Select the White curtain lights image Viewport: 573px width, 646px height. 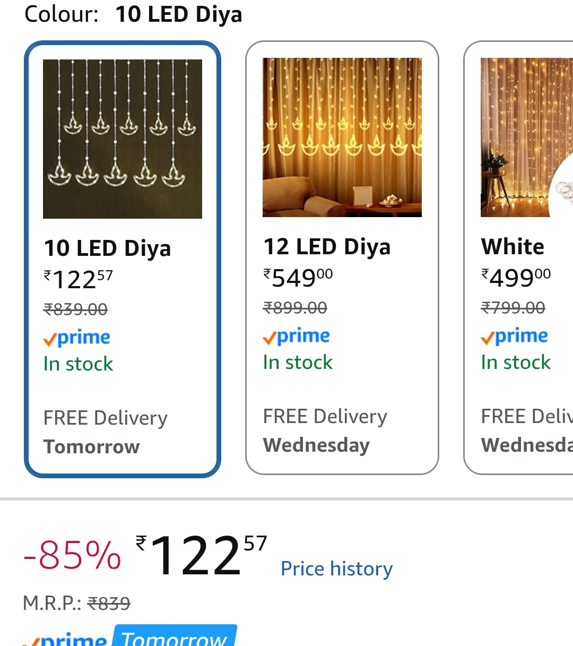click(525, 137)
